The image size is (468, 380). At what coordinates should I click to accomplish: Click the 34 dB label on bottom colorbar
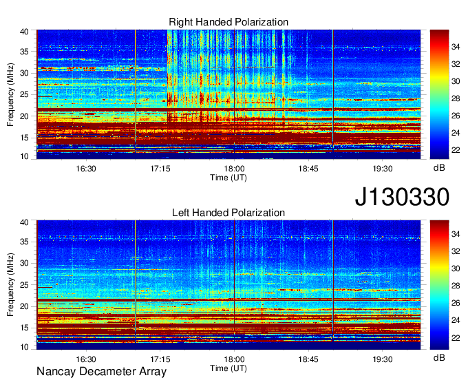click(x=456, y=234)
